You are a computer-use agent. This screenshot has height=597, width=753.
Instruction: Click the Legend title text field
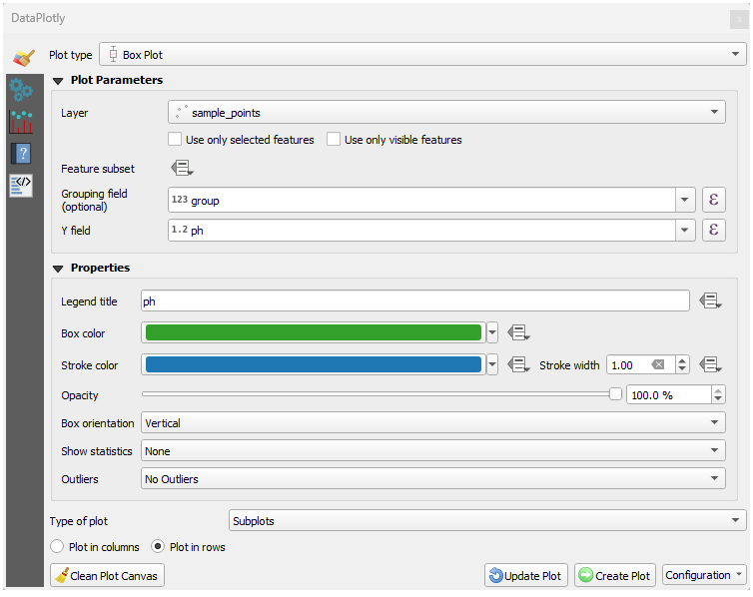point(414,300)
